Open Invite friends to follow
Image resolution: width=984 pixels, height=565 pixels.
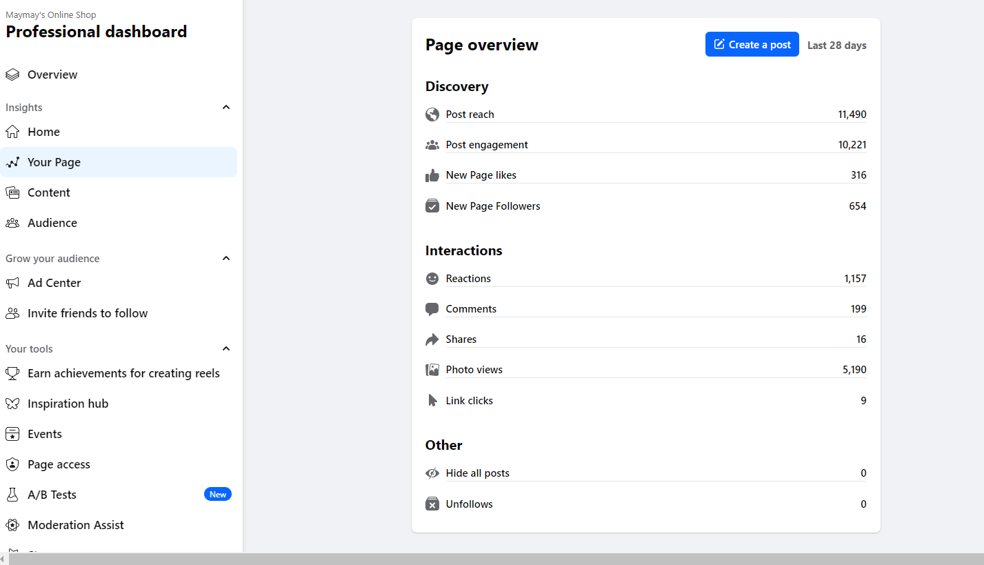(88, 313)
